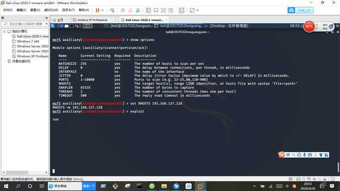The height and width of the screenshot is (191, 340).
Task: Pause the virtual machine with the orange pause icon
Action: tap(98, 10)
